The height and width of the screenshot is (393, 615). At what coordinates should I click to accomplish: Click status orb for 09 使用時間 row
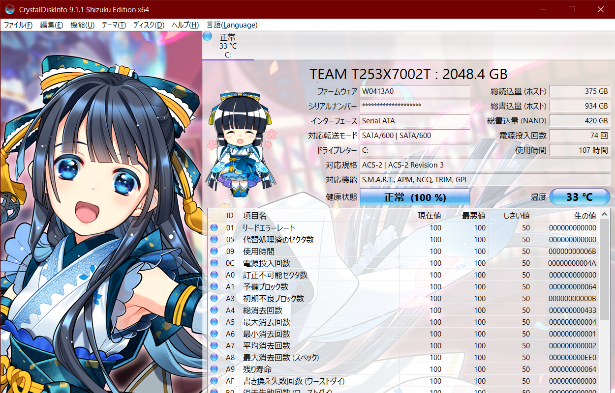tap(214, 252)
